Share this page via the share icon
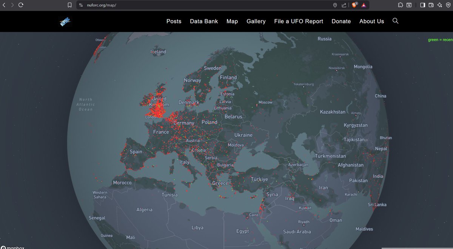The image size is (453, 249). coord(344,5)
